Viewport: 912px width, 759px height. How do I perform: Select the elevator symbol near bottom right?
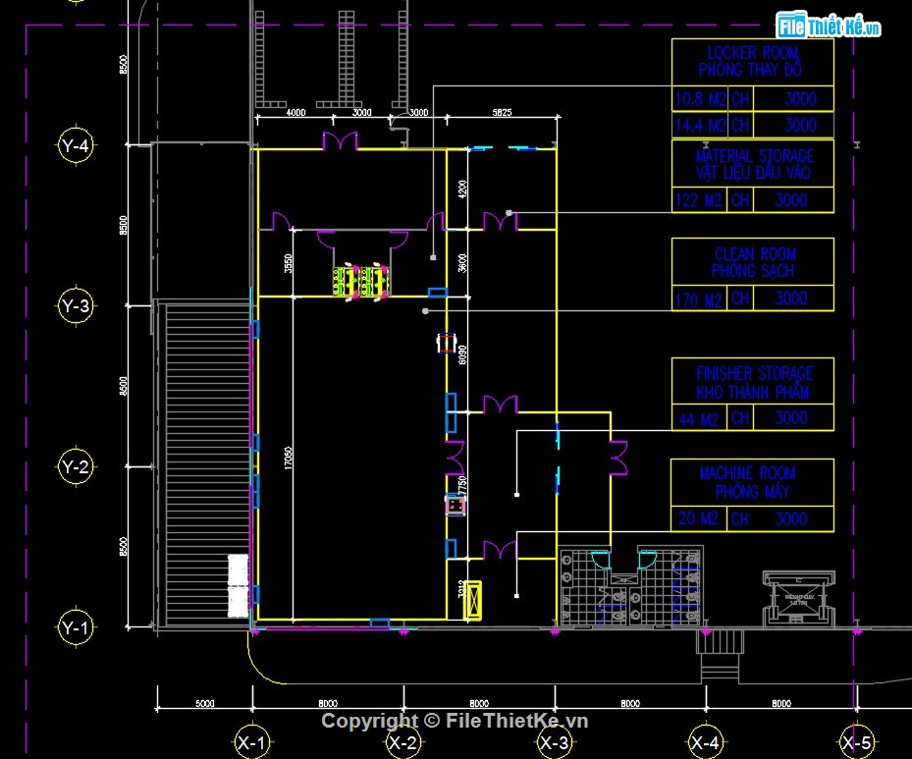[797, 597]
